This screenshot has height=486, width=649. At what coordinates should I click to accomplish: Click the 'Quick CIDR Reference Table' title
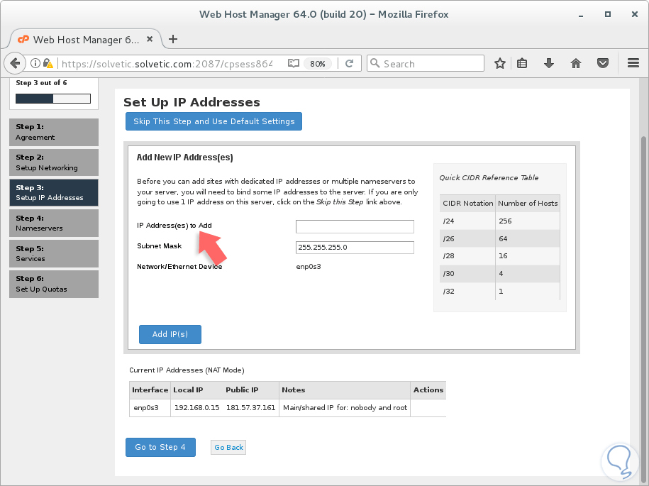489,178
